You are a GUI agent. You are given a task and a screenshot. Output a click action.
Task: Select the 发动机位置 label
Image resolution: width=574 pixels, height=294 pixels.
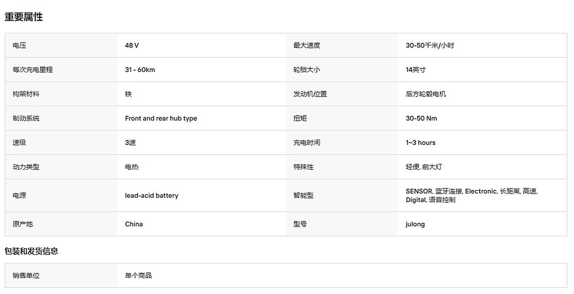point(310,94)
